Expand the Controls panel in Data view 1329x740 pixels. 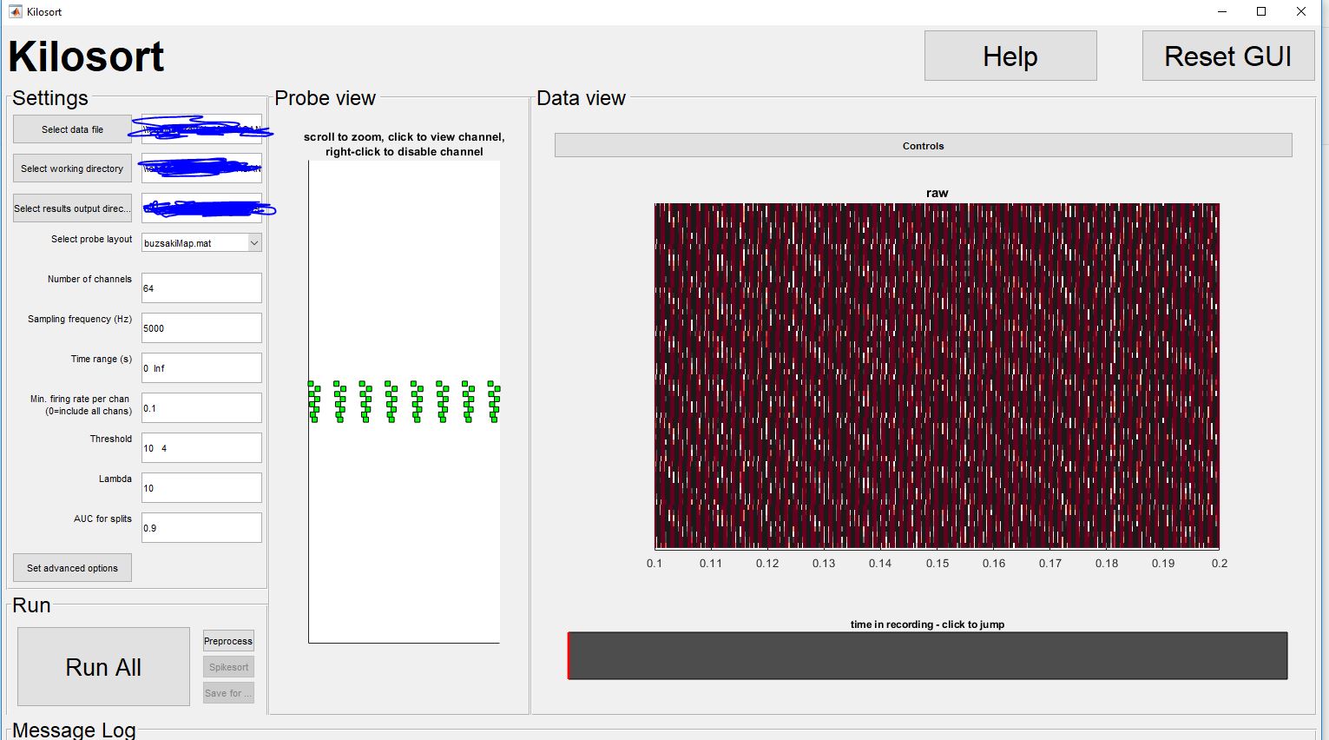pos(923,145)
